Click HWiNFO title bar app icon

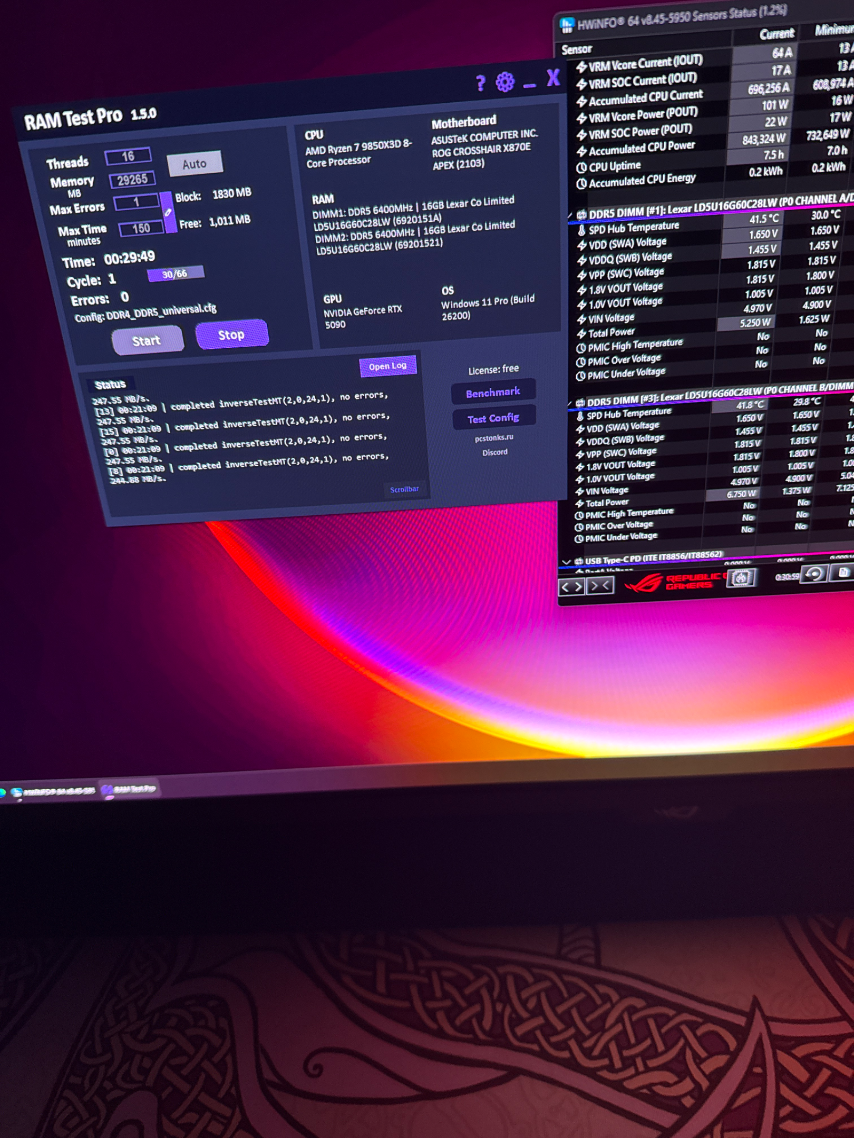click(567, 25)
